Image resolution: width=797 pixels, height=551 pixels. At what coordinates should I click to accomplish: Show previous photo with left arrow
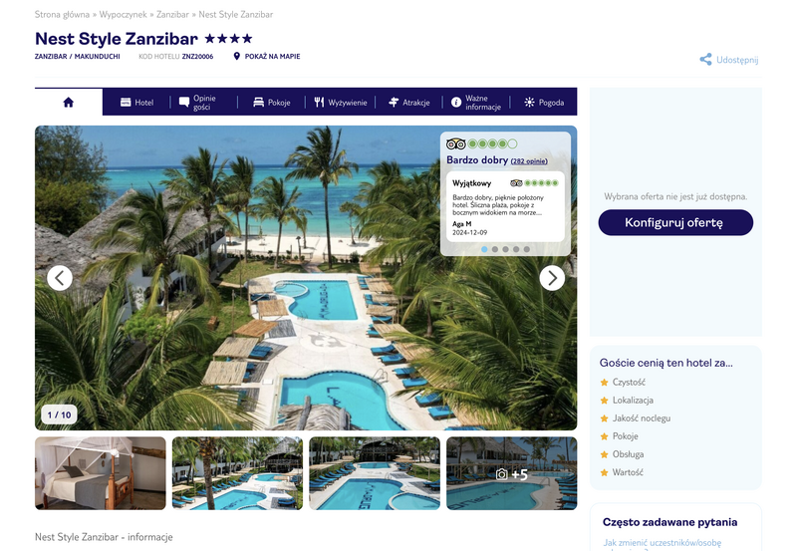click(60, 278)
